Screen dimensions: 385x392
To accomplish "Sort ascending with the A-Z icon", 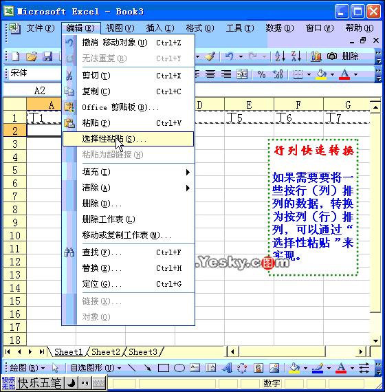I will click(x=280, y=56).
